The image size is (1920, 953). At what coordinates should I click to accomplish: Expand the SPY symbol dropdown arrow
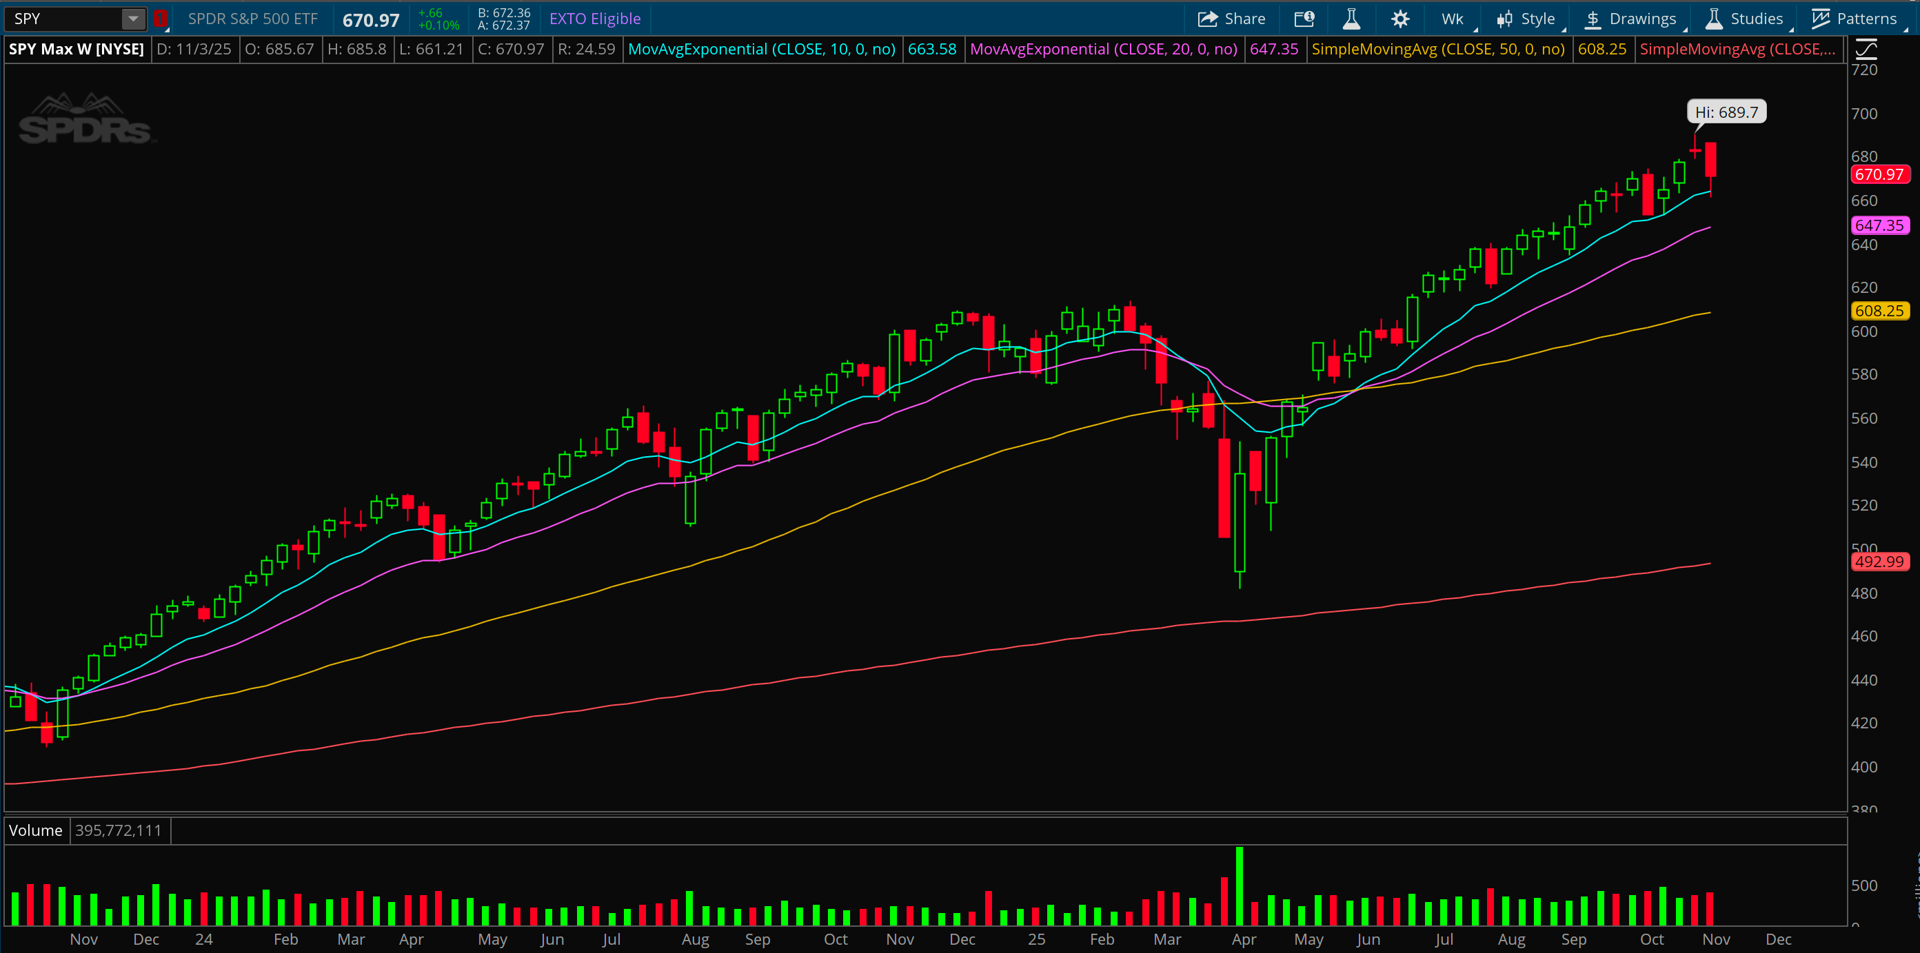[x=132, y=19]
